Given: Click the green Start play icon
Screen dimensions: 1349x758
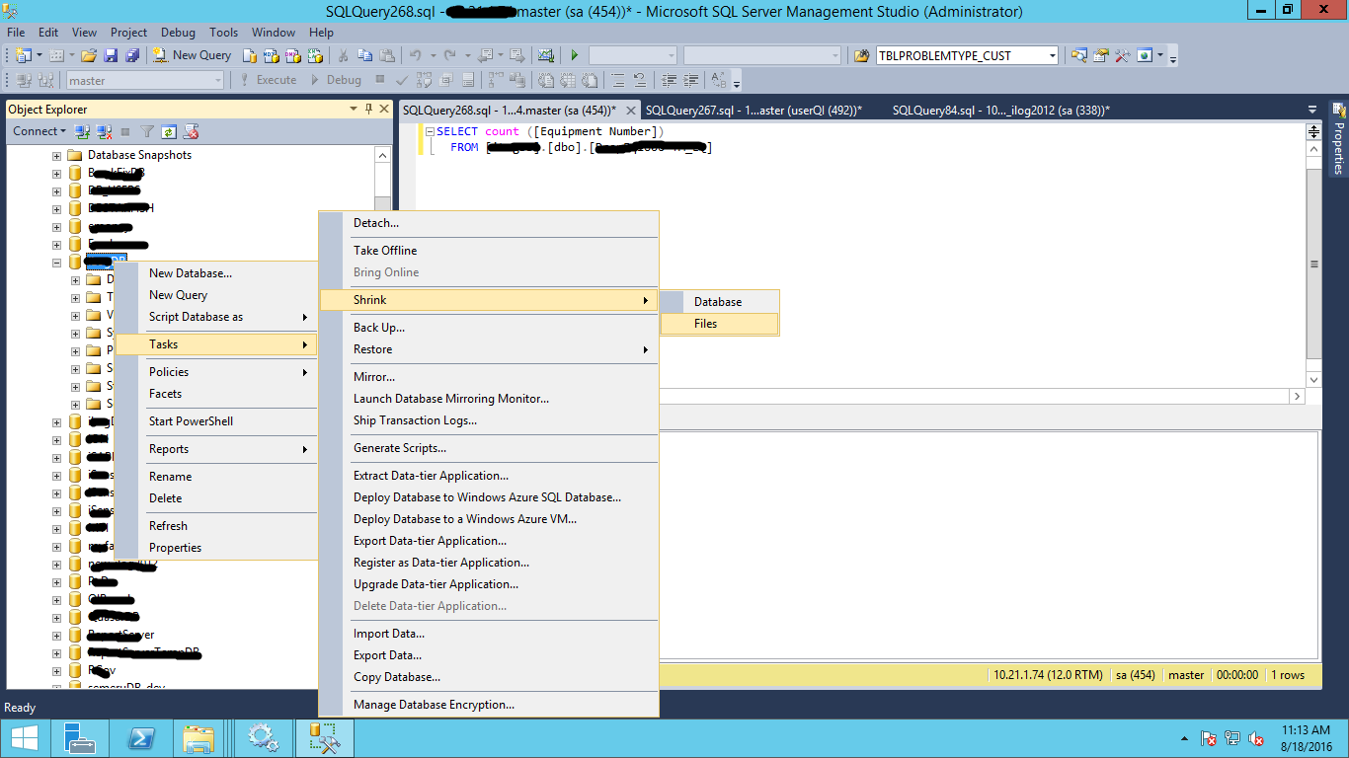Looking at the screenshot, I should pyautogui.click(x=575, y=55).
